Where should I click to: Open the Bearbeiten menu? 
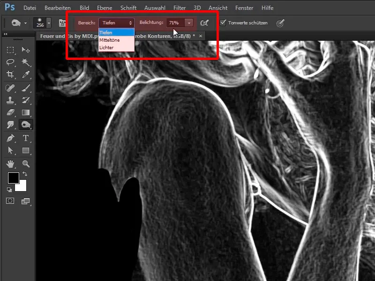57,8
